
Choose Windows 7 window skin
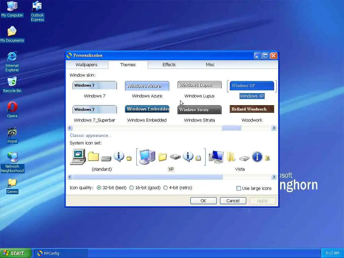[94, 90]
